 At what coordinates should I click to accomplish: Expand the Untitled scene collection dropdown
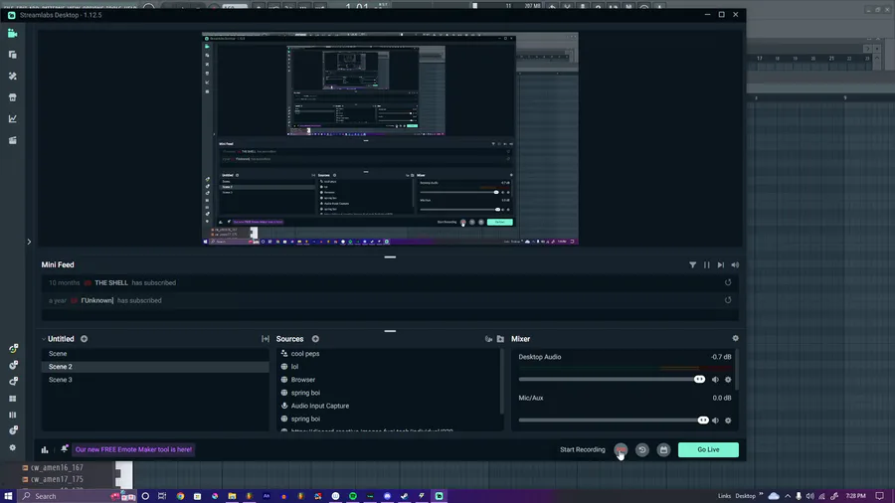pyautogui.click(x=44, y=339)
